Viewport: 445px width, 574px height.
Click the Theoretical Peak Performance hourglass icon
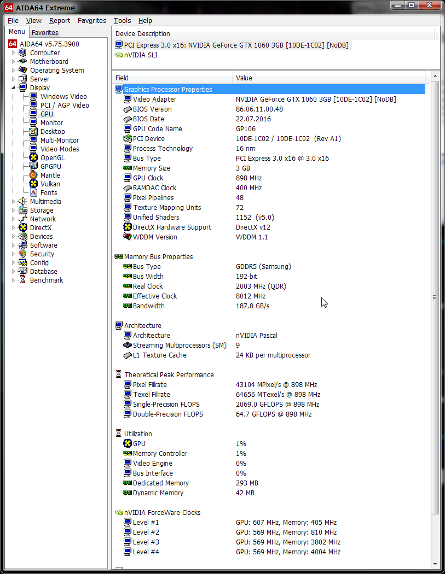tap(118, 374)
